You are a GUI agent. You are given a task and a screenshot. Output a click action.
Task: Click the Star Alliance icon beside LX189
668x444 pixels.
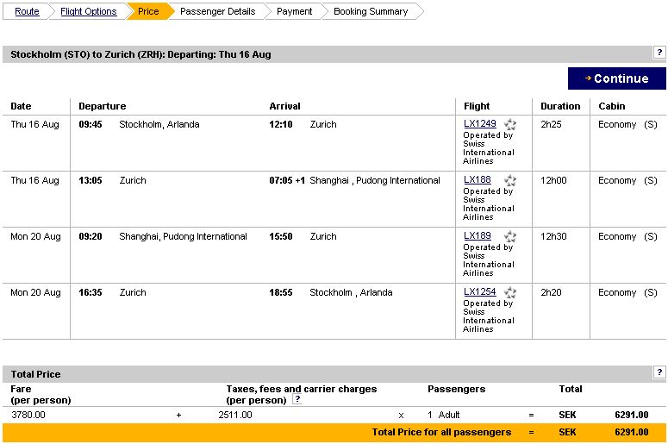click(x=510, y=237)
